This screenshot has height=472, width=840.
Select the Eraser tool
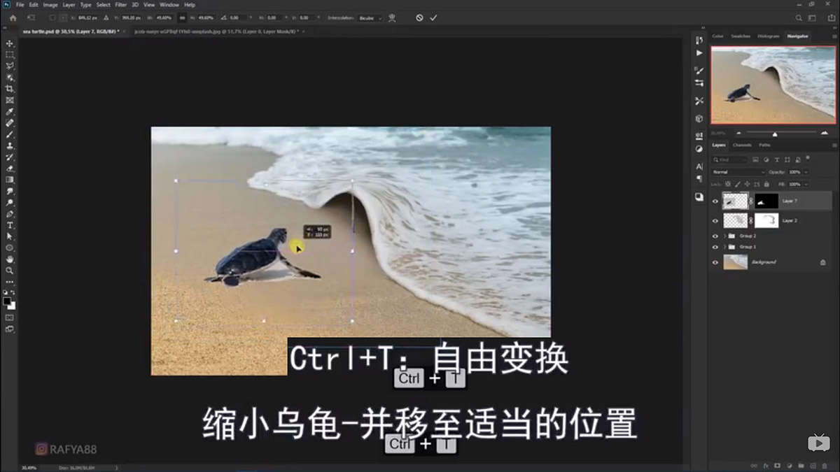point(10,169)
